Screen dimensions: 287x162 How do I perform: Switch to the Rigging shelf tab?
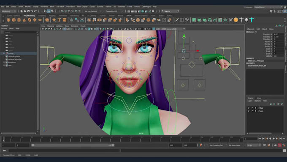click(x=52, y=16)
